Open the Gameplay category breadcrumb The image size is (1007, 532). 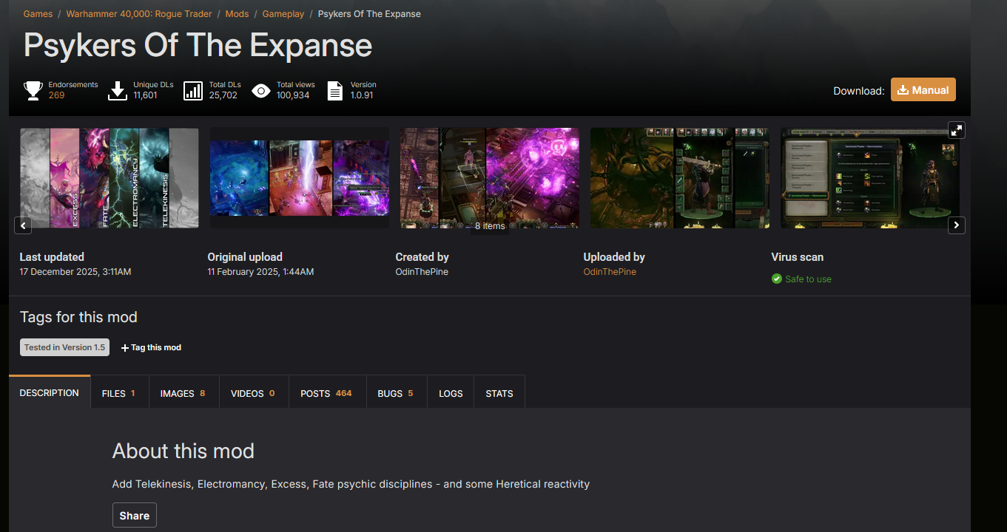[283, 14]
